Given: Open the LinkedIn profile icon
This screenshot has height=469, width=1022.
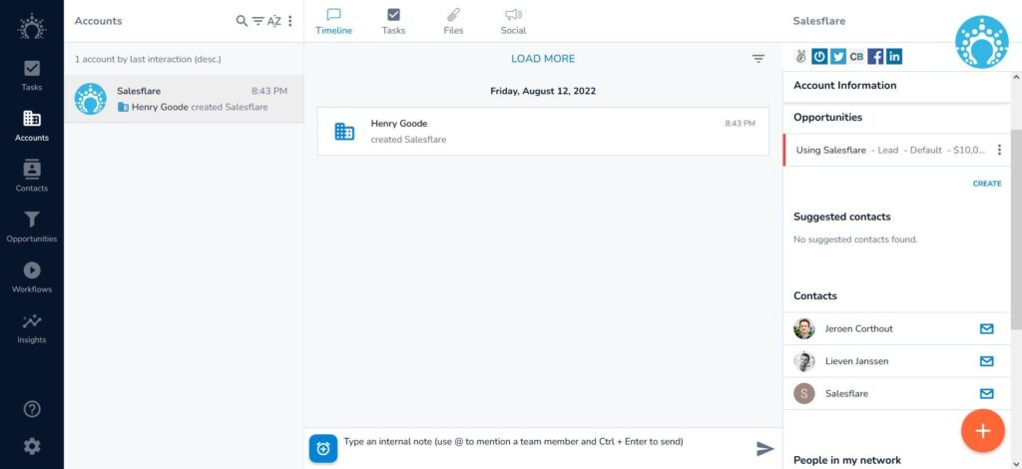Looking at the screenshot, I should tap(894, 57).
